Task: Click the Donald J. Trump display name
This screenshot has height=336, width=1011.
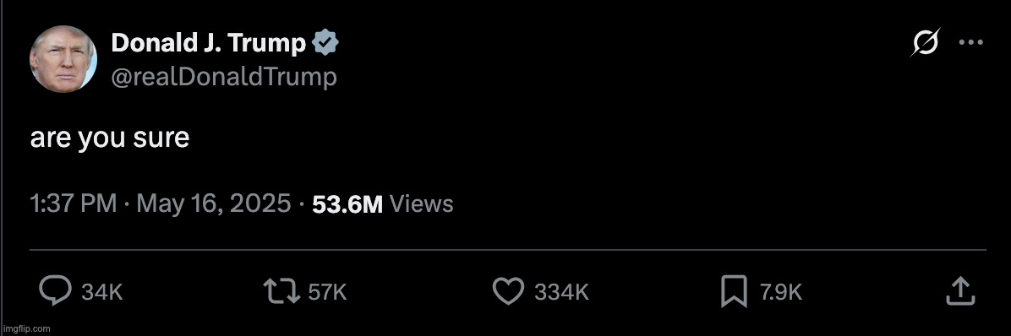Action: 209,43
